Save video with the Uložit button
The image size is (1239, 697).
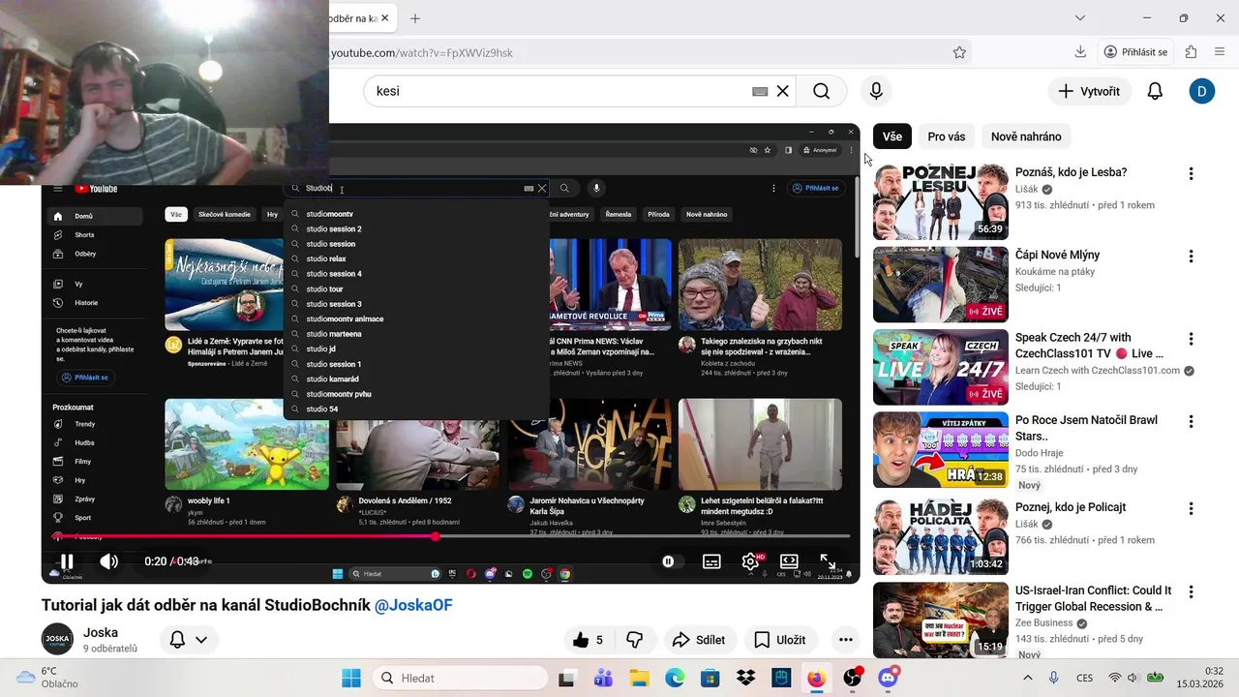[780, 640]
